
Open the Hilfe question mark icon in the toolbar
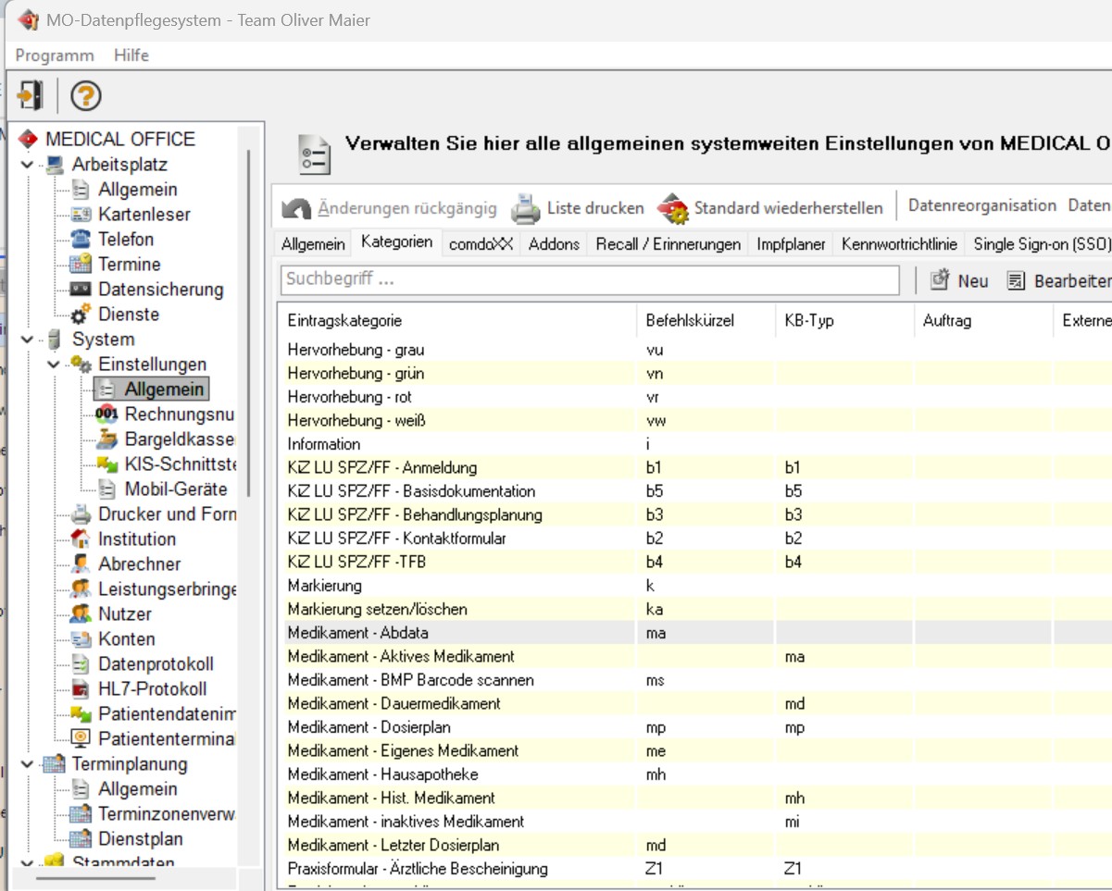point(86,95)
